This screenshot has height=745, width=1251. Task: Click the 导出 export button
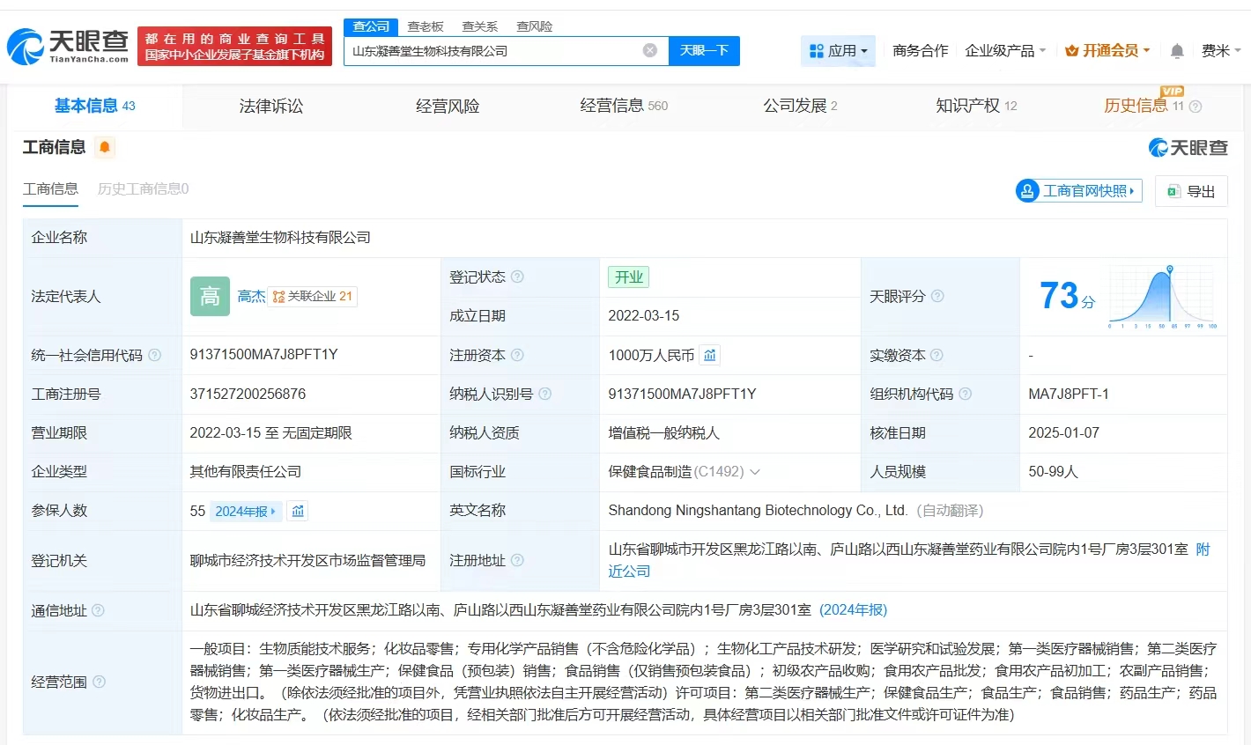pos(1191,191)
